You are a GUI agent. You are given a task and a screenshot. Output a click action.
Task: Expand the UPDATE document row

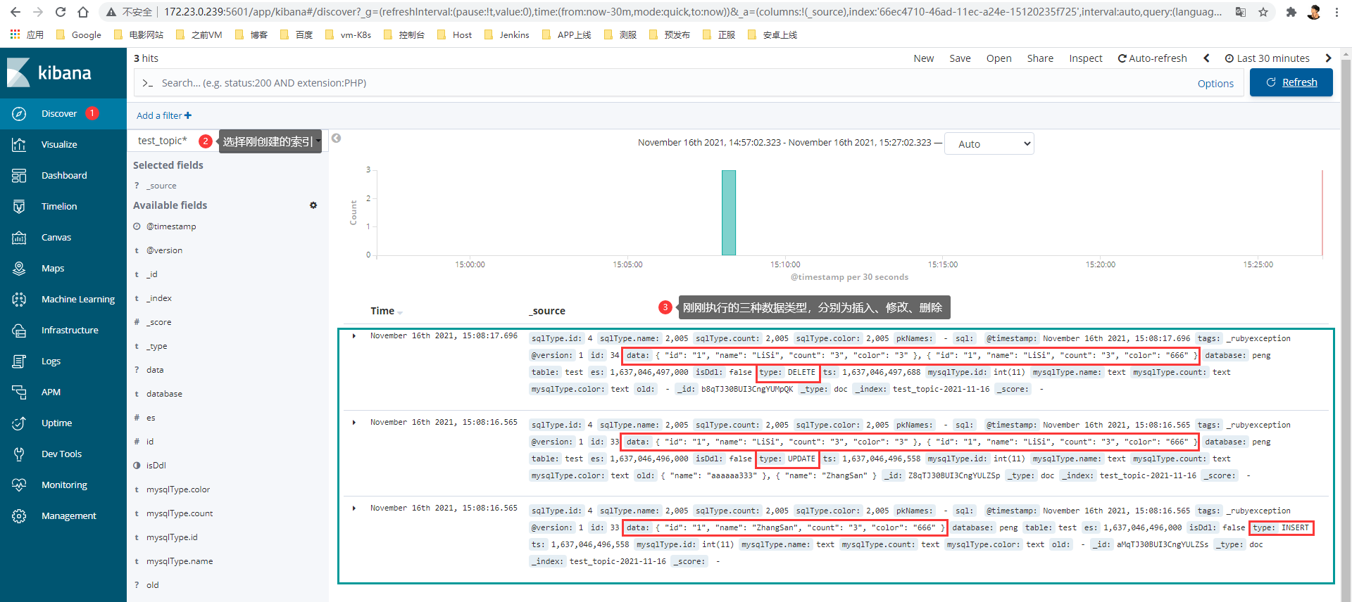354,423
